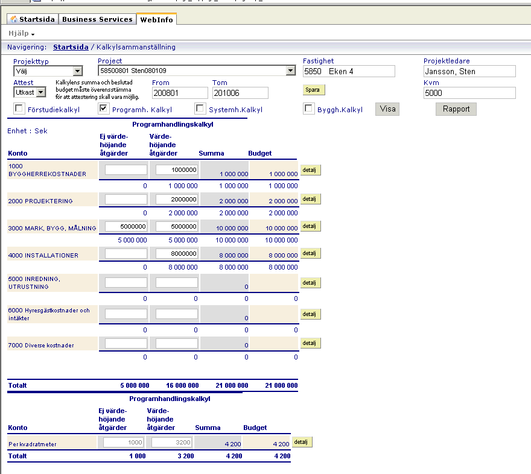This screenshot has width=531, height=474.
Task: Click Ej värdehöjande field for 5000 Inredning
Action: tap(126, 282)
